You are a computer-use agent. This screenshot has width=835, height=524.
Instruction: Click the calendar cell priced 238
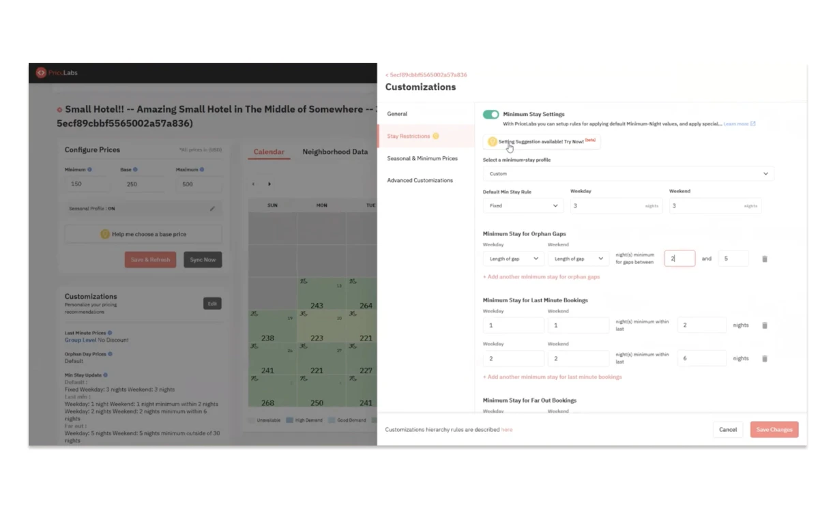pos(272,326)
